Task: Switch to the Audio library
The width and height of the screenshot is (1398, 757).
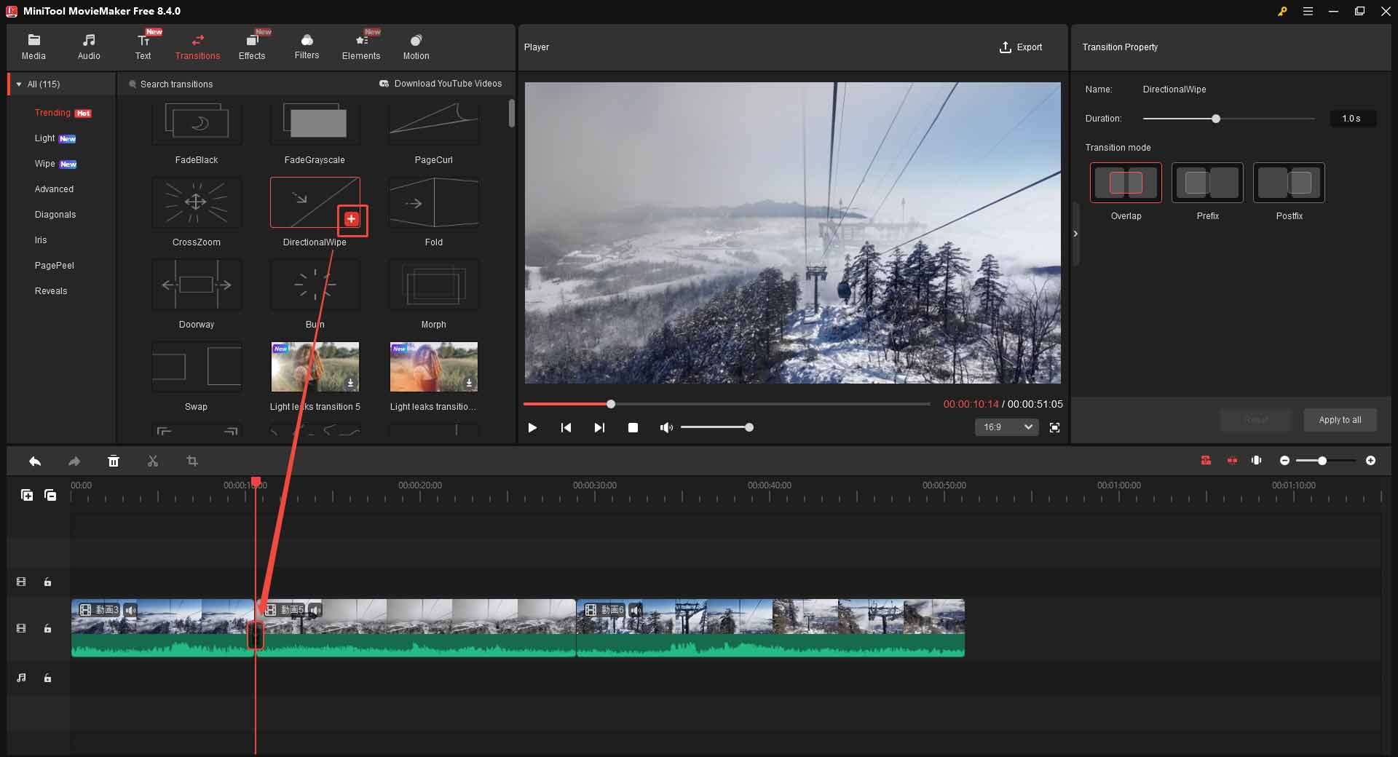Action: (89, 46)
